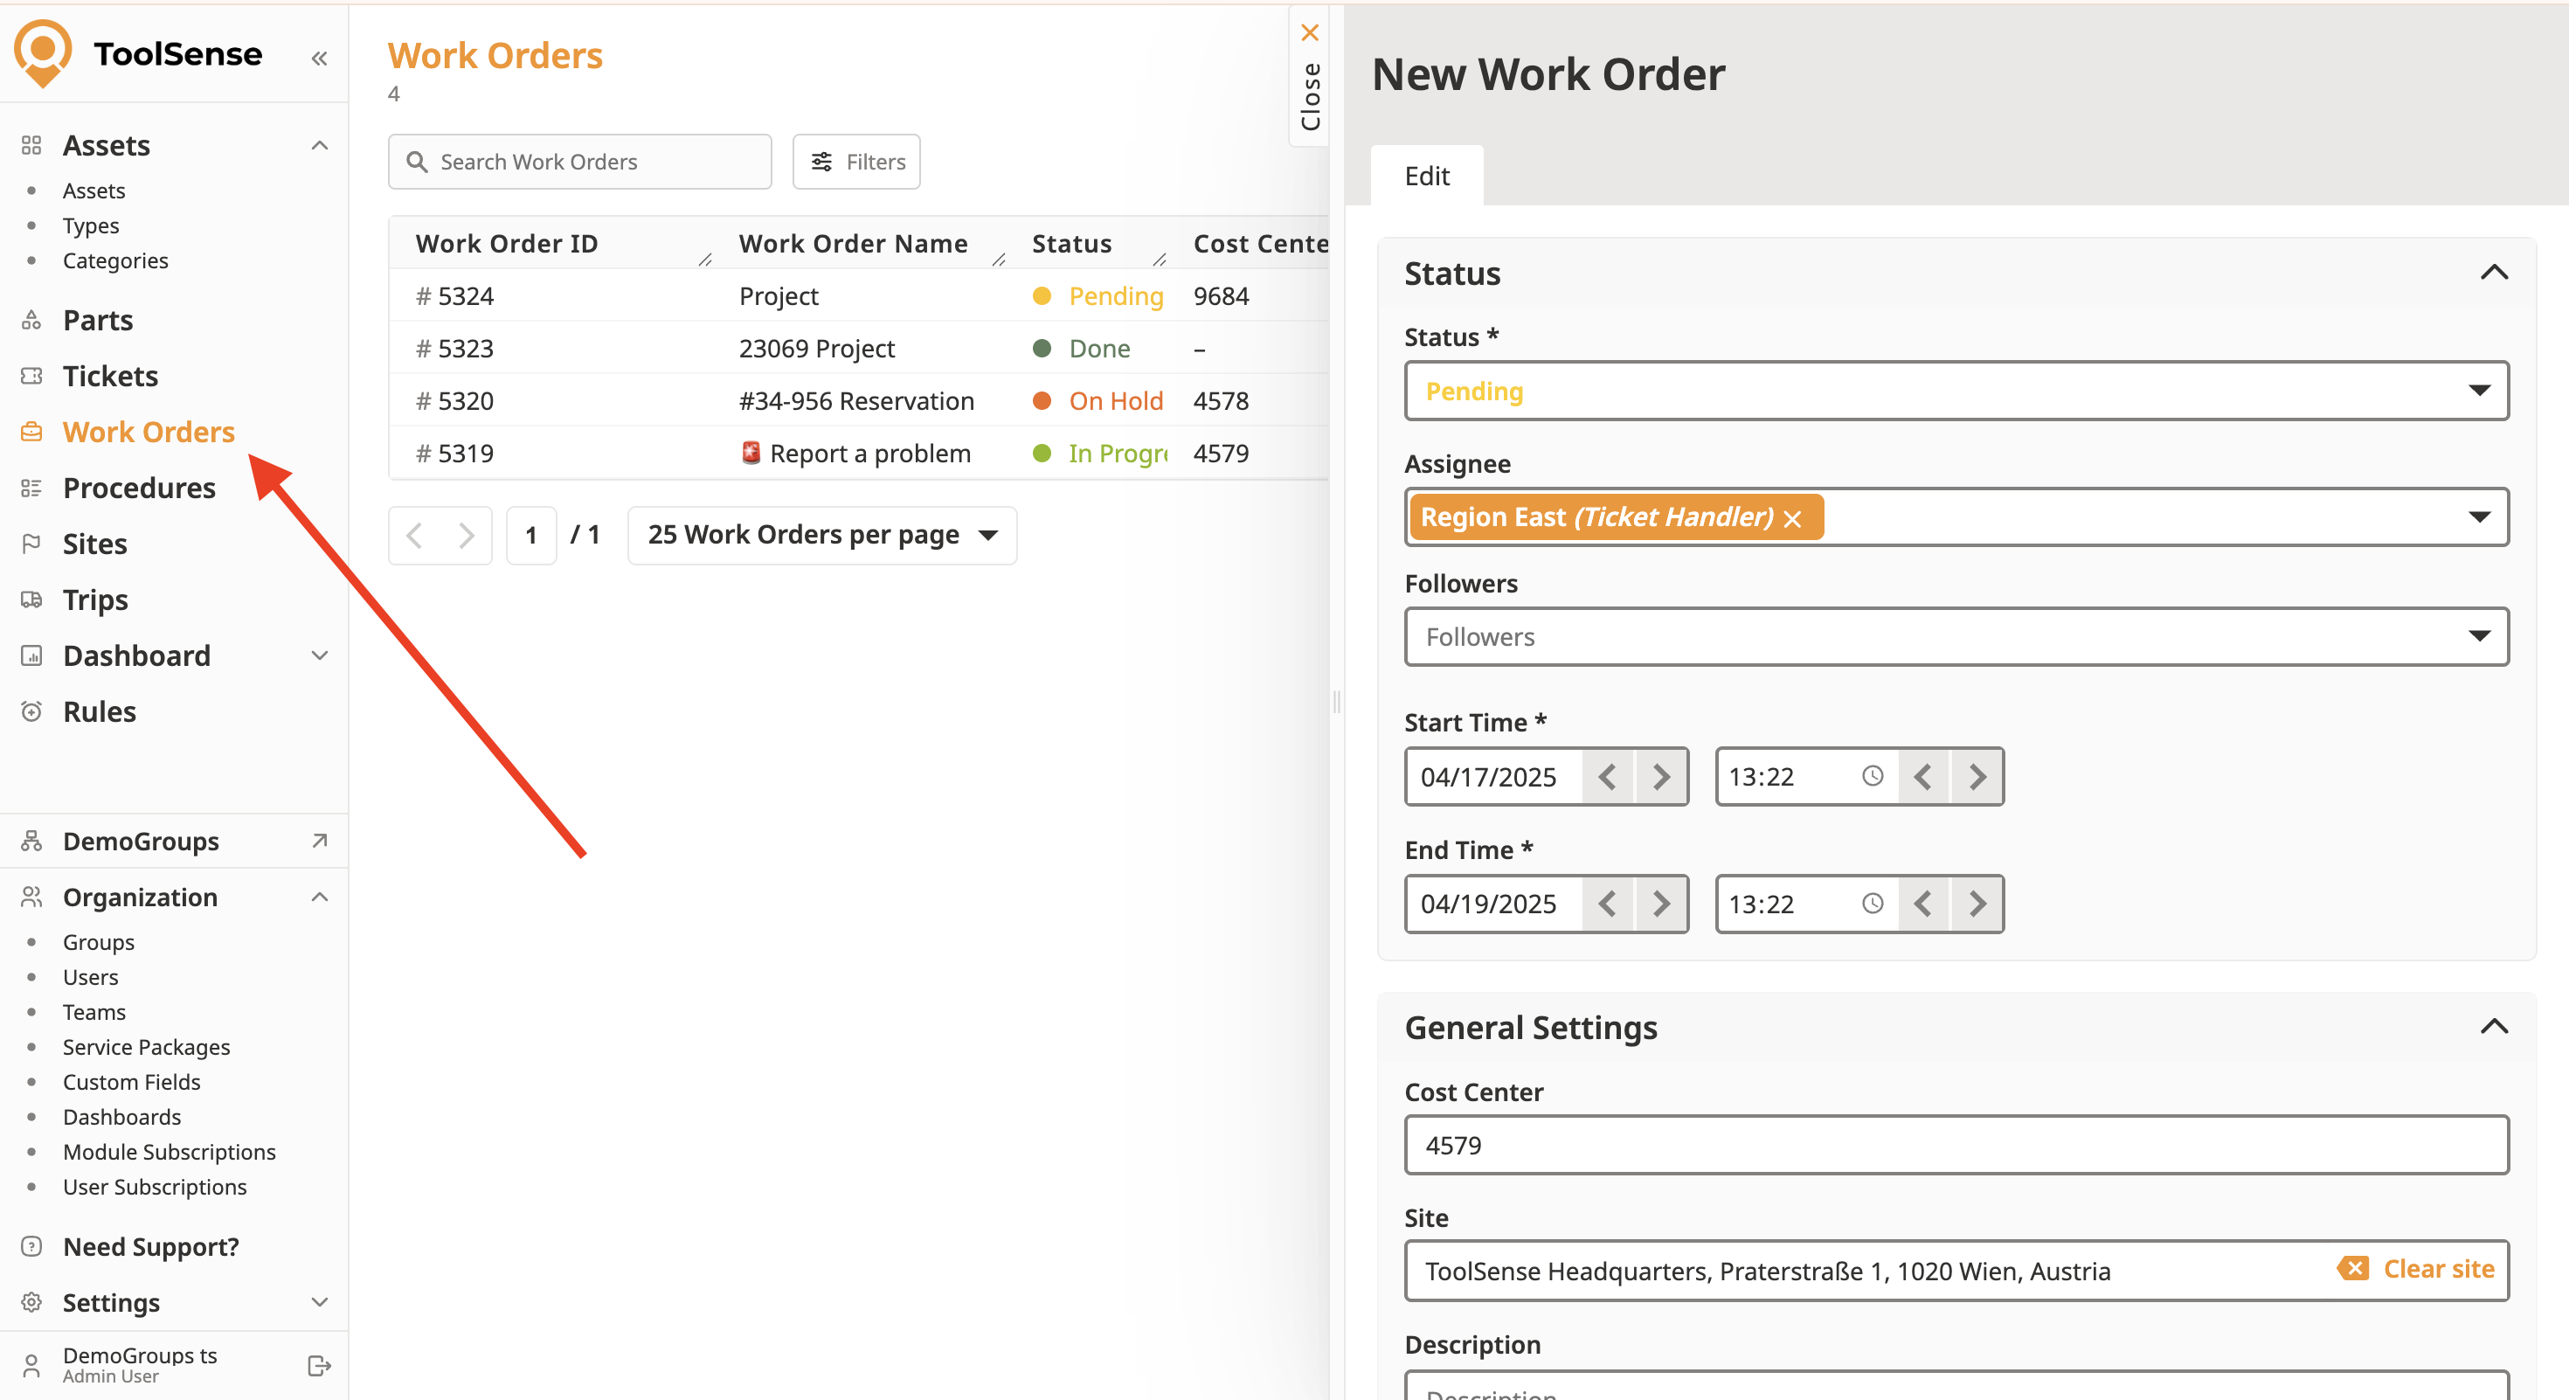Step End Time date back one day
2569x1400 pixels.
pyautogui.click(x=1607, y=904)
